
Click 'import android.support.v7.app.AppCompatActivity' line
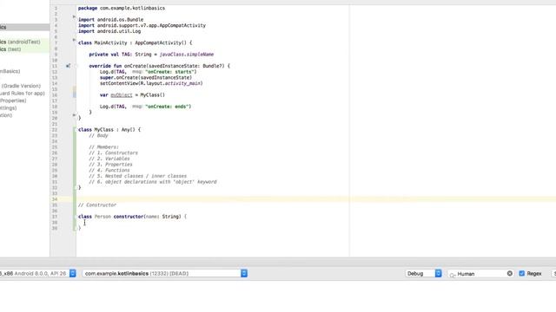click(142, 25)
